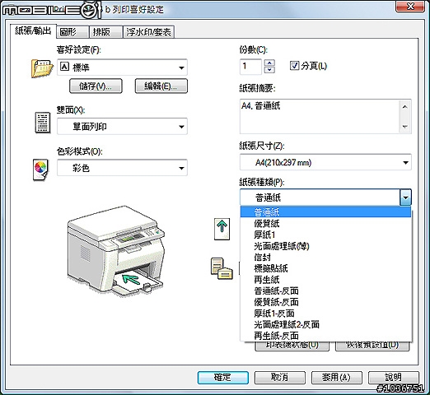The height and width of the screenshot is (395, 430).
Task: Switch to the 排版 tab
Action: pos(106,32)
